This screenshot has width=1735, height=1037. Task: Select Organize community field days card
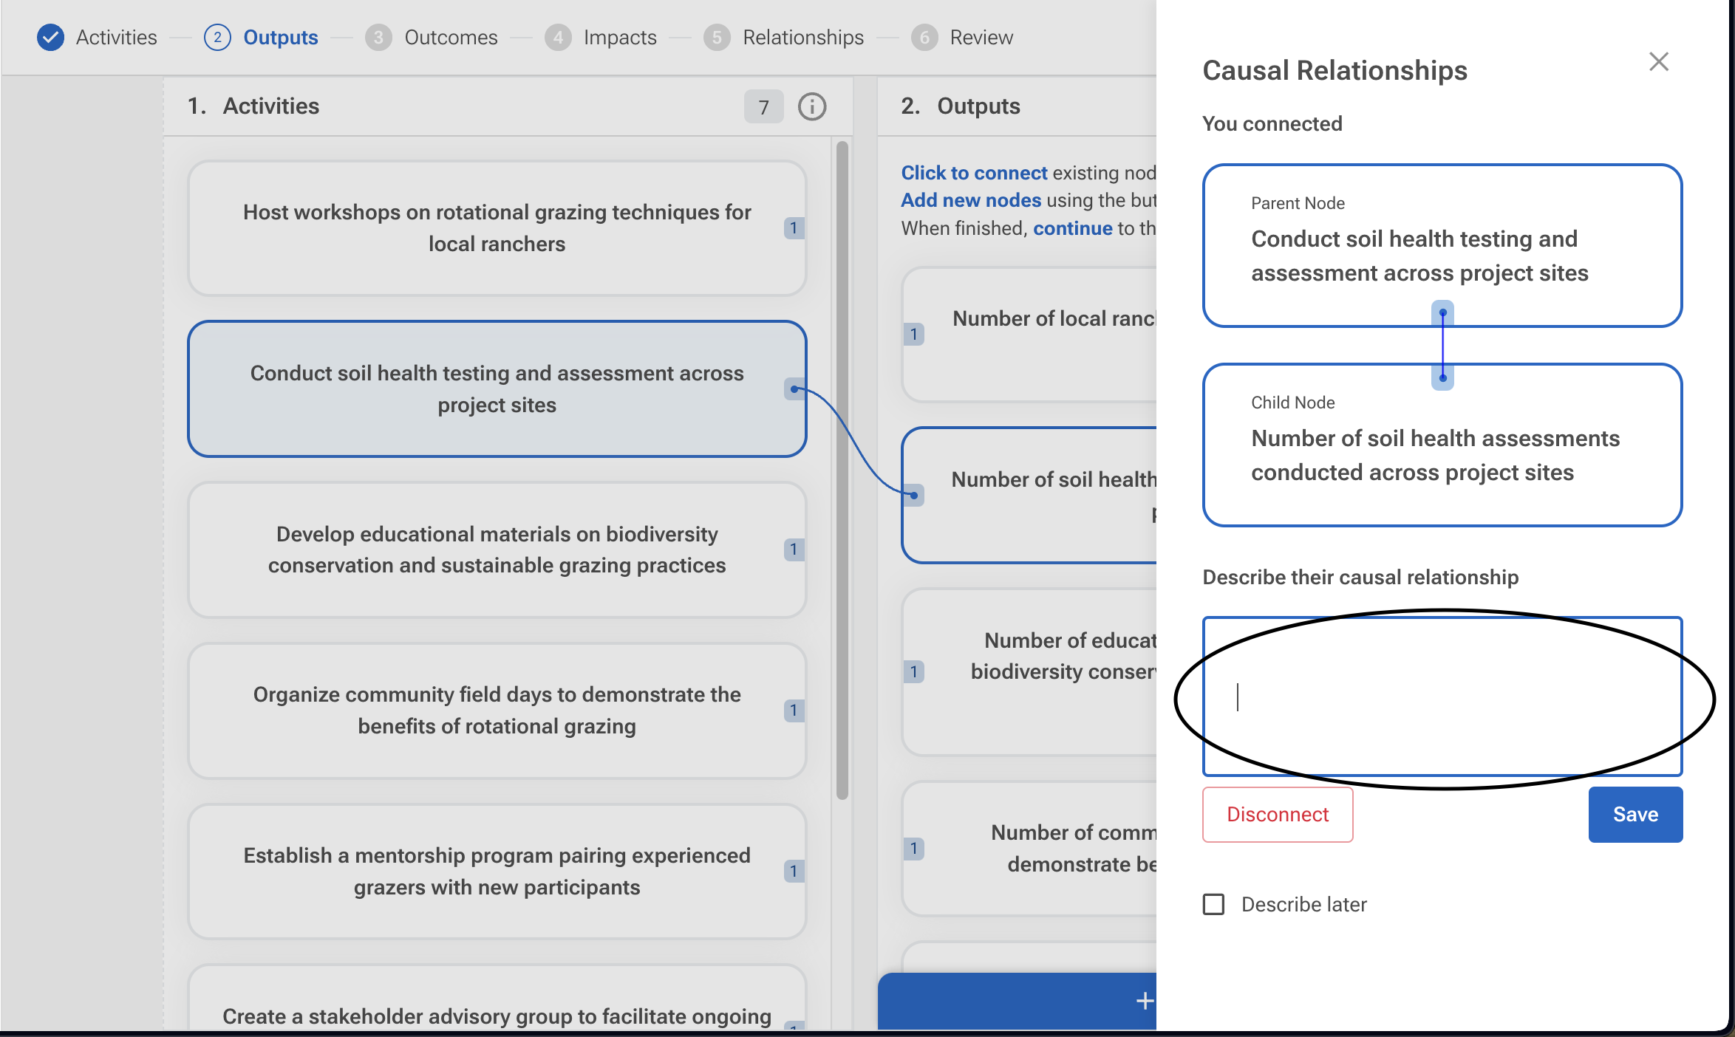pyautogui.click(x=497, y=711)
